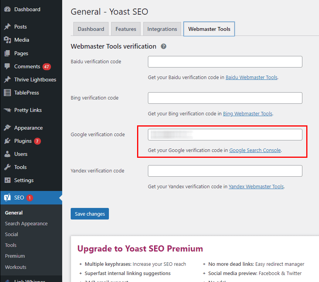Follow the Yandex Webmaster Tools link
The image size is (319, 282).
[x=256, y=186]
